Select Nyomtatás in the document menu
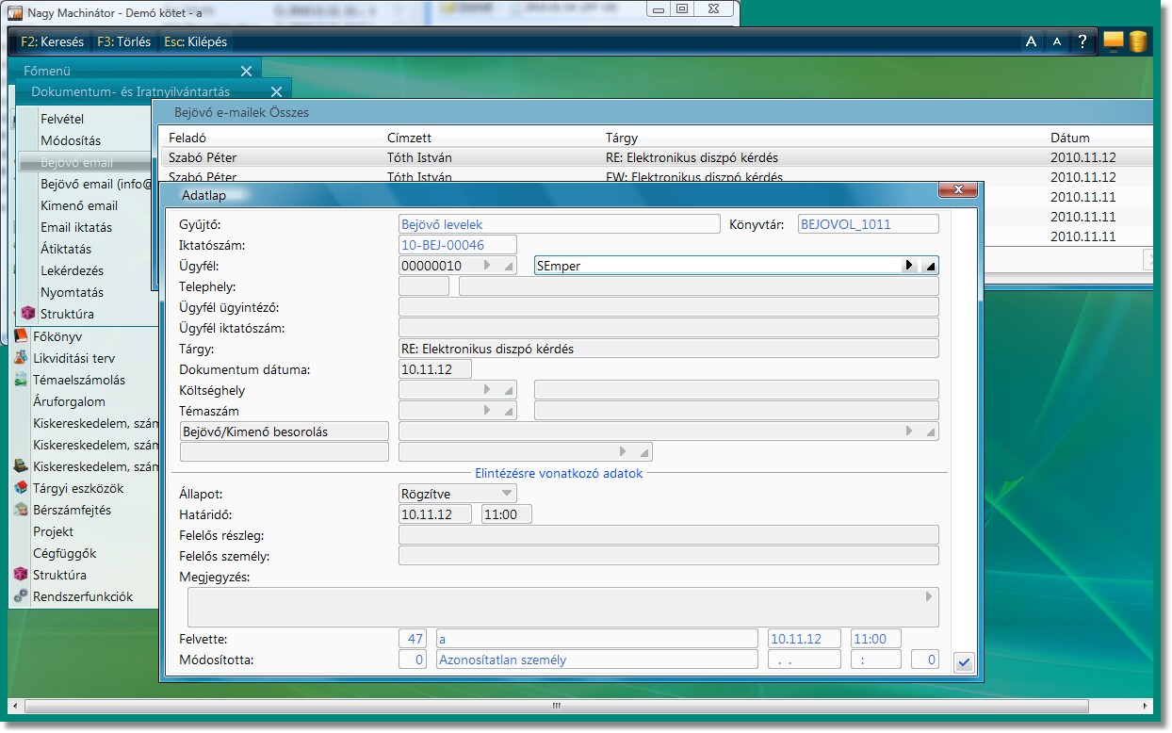 click(x=72, y=292)
